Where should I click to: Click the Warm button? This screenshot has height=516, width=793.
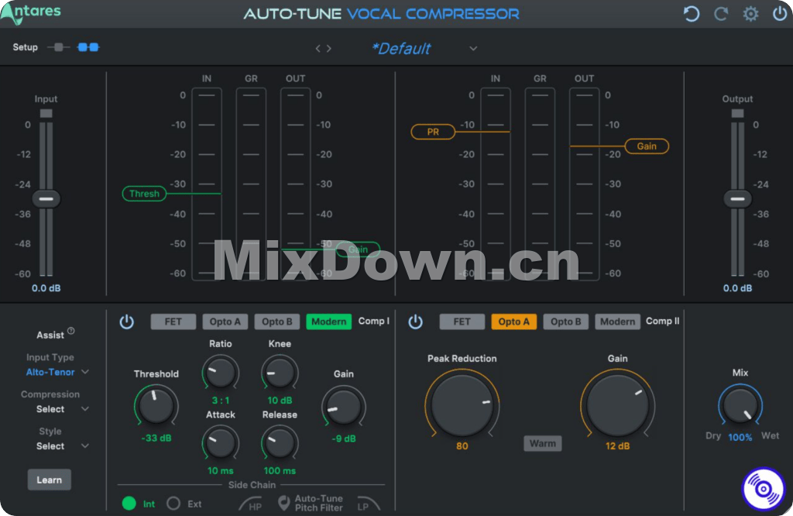(x=542, y=444)
